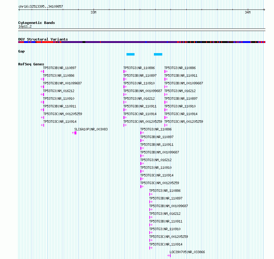
Task: Open TP53TG3C|NM_001205259 label beside its leftward arrow
Action: tap(62, 114)
